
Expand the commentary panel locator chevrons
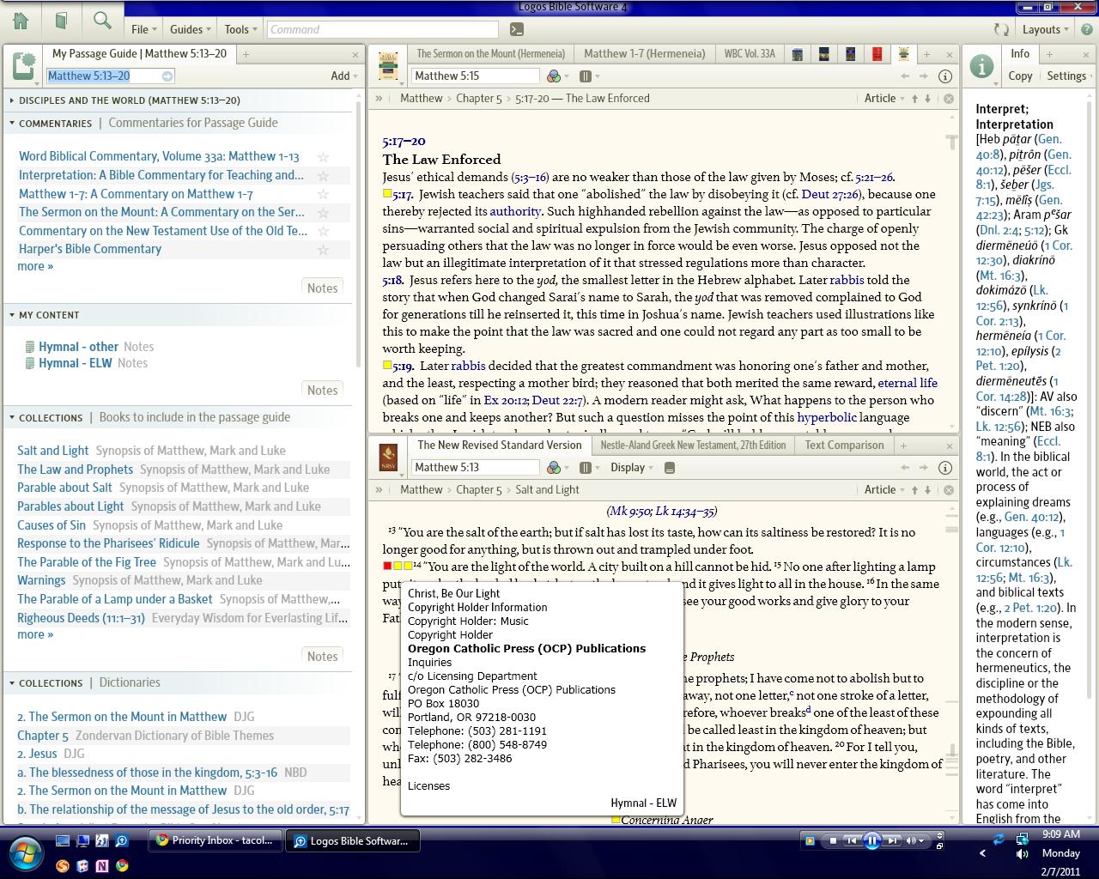coord(379,99)
